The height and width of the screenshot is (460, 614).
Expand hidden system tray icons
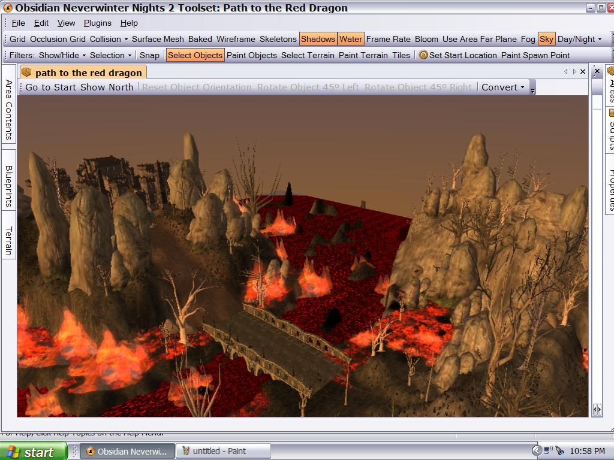coord(537,451)
